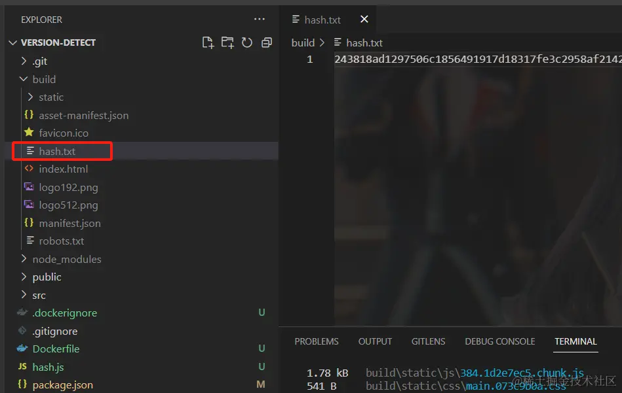Image resolution: width=622 pixels, height=393 pixels.
Task: Click the braces icon beside manifest.json
Action: click(x=29, y=222)
